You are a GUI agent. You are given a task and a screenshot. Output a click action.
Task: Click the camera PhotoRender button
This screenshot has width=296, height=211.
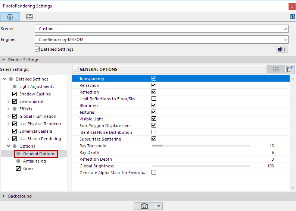click(x=144, y=206)
